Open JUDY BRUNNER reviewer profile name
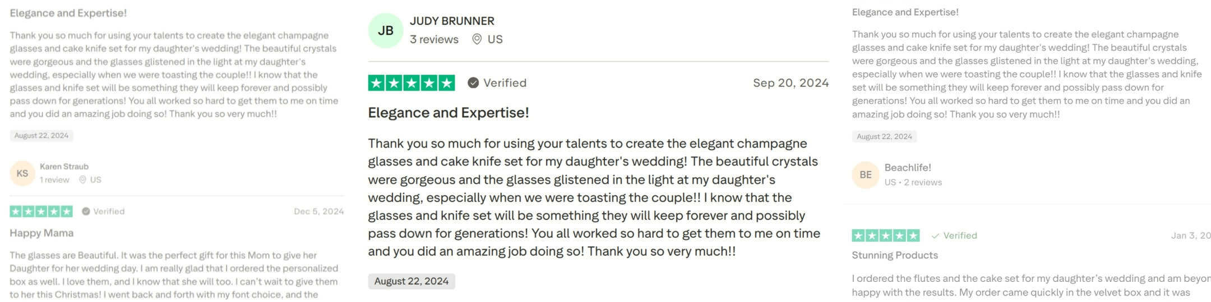Viewport: 1211px width, 302px height. 452,21
